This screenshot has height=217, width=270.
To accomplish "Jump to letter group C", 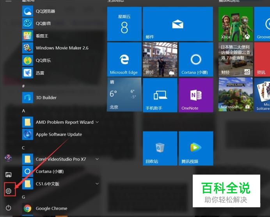I will (23, 148).
